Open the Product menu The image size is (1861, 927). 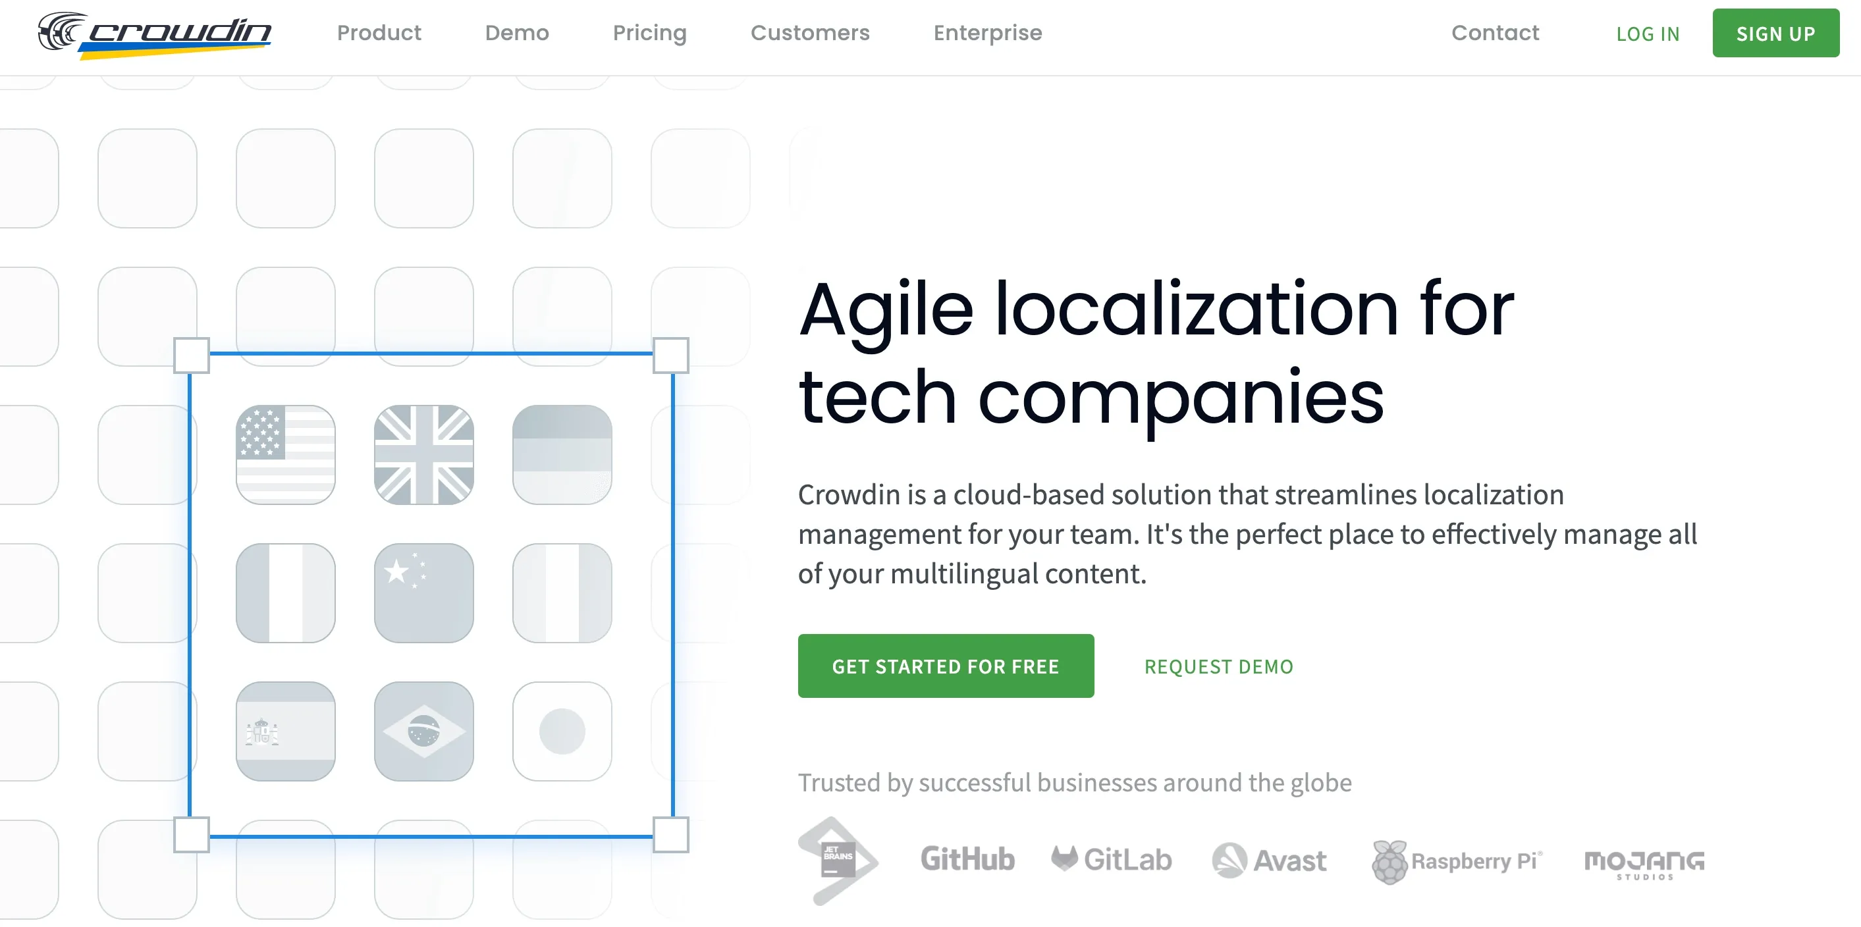(x=379, y=33)
